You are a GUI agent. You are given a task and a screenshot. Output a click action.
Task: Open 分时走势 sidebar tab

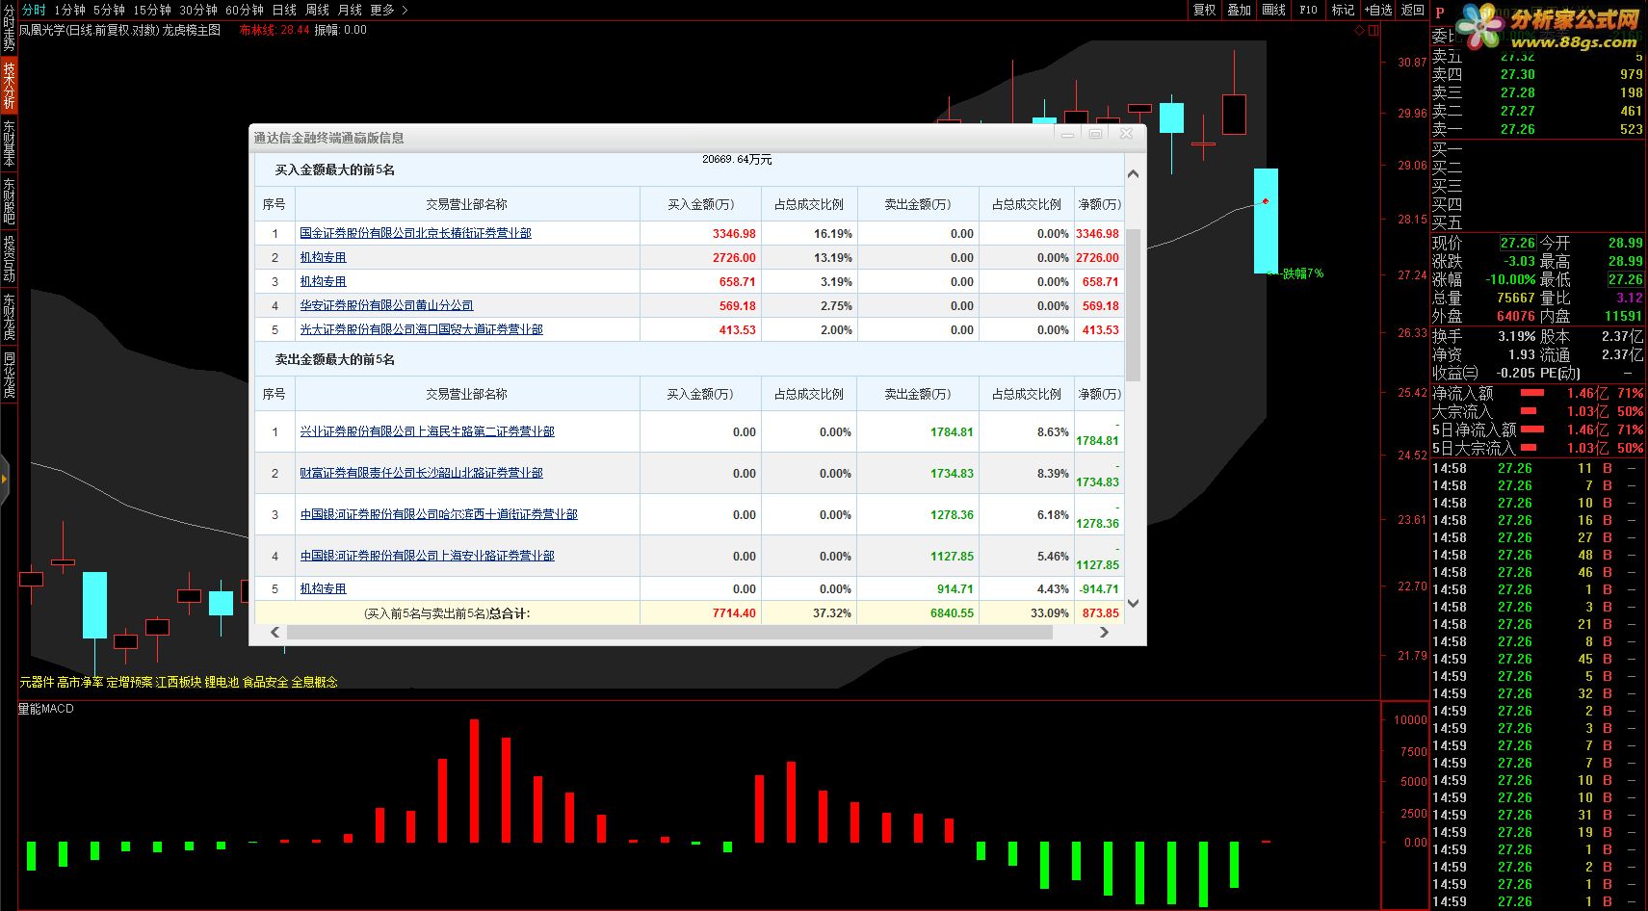[9, 29]
